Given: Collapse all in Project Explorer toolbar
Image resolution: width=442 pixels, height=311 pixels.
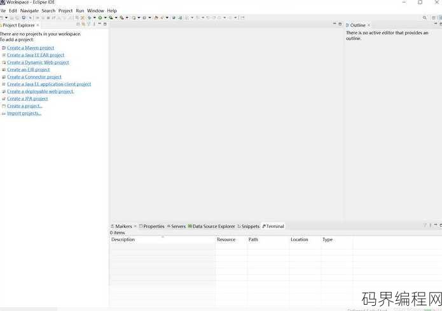Looking at the screenshot, I should [78, 24].
